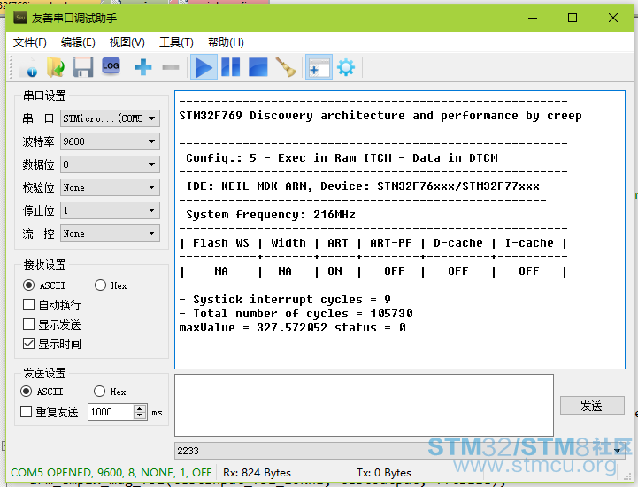Open the 工具(T) menu
The image size is (638, 487).
tap(176, 42)
